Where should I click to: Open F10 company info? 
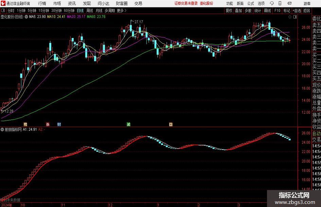[x=278, y=11]
